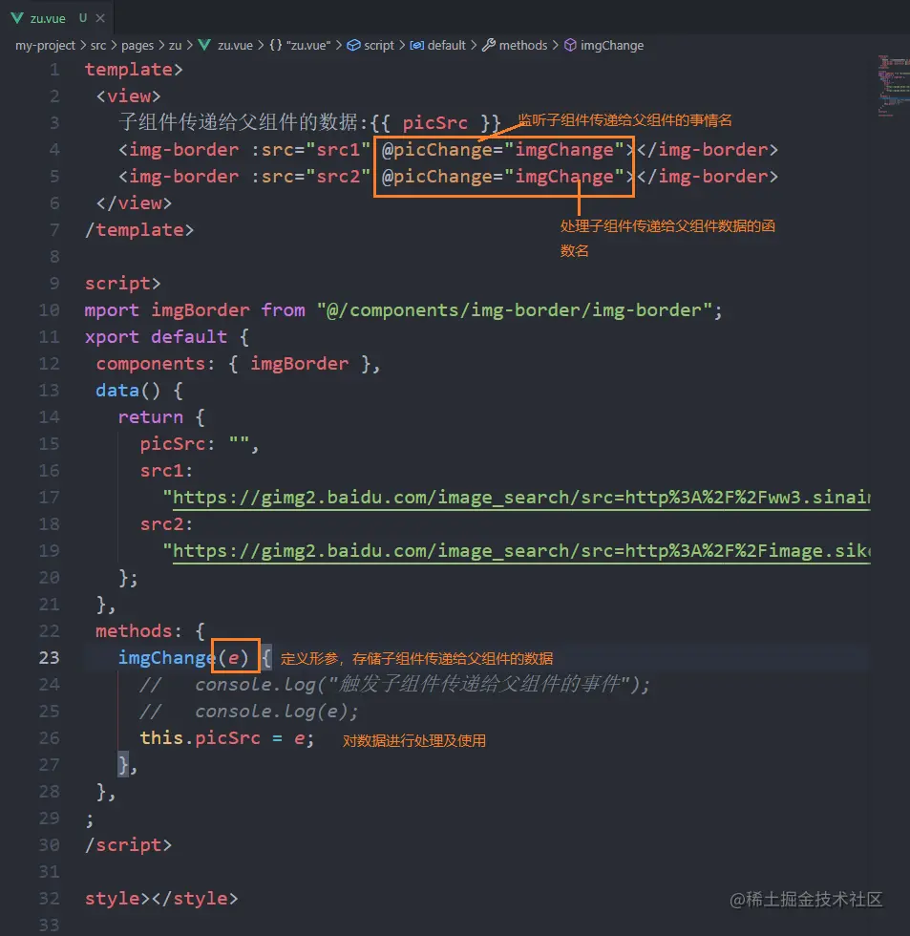Click line number 23 in the gutter
The height and width of the screenshot is (936, 910).
tap(49, 658)
